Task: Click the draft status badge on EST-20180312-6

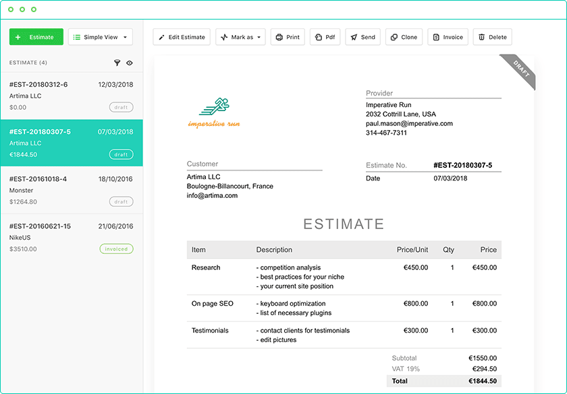Action: [121, 106]
